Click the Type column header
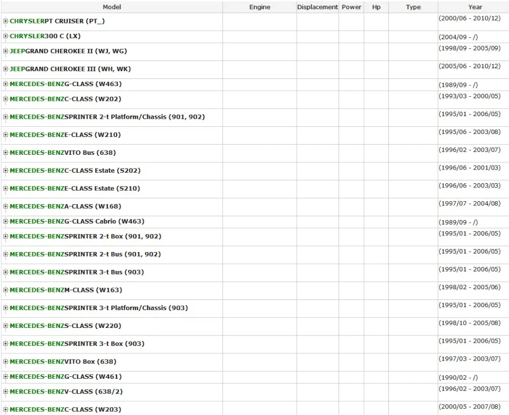509x415 pixels. tap(413, 7)
